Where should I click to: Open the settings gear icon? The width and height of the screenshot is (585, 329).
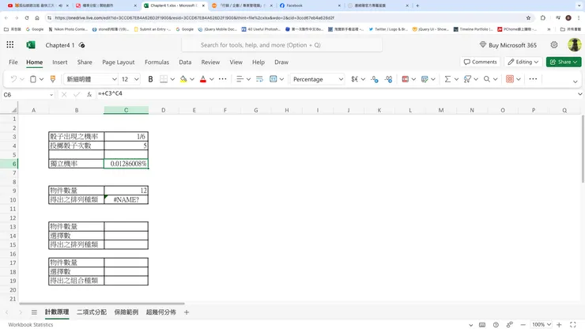coord(554,45)
